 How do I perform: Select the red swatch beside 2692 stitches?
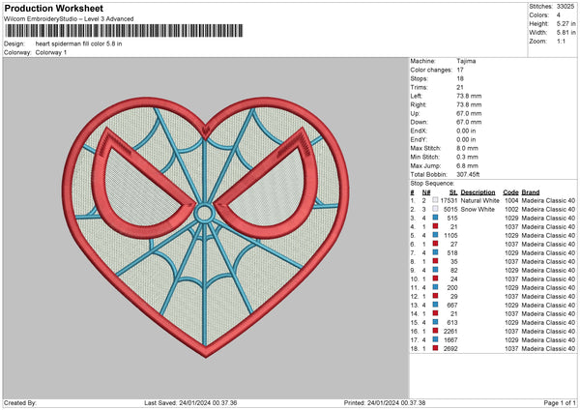(x=435, y=348)
